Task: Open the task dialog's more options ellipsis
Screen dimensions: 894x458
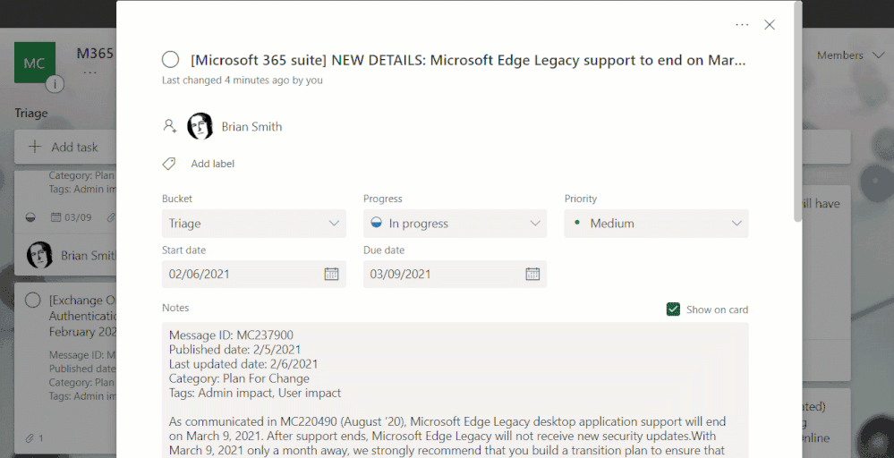Action: pos(742,24)
